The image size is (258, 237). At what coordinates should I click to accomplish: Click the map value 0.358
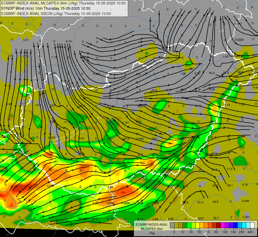tap(96, 74)
